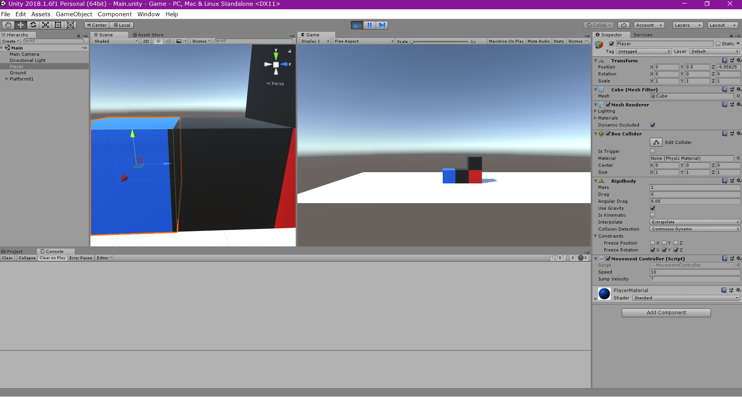Uncheck Use Gravity

(x=652, y=208)
